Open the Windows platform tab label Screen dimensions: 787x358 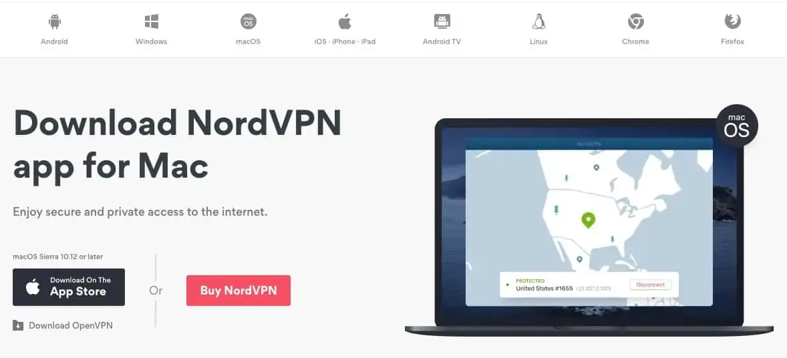coord(151,41)
